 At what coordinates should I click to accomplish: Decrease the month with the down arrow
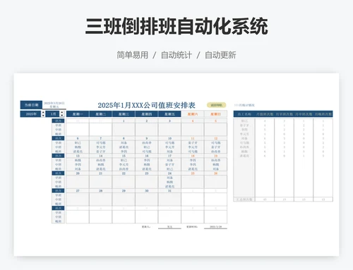pyautogui.click(x=61, y=116)
